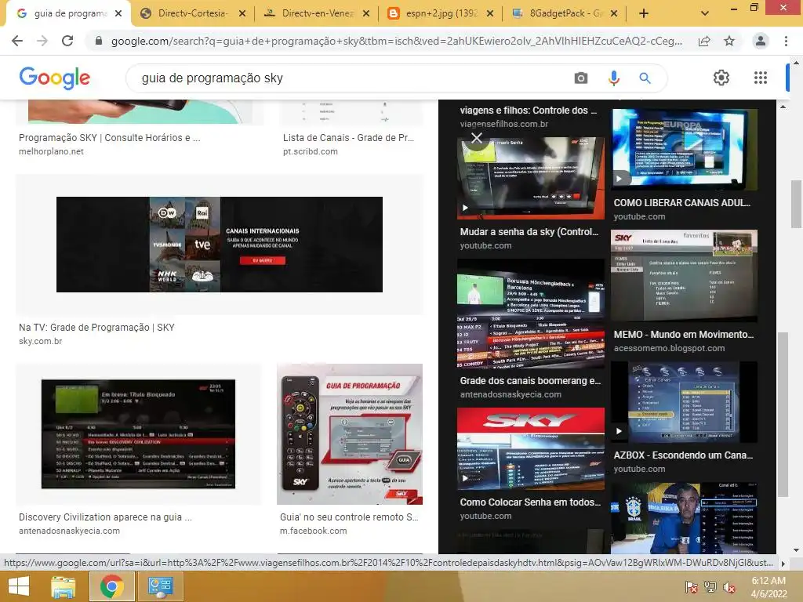Screen dimensions: 803x602
Task: Open Guia no seu controle remoto link
Action: pyautogui.click(x=349, y=517)
